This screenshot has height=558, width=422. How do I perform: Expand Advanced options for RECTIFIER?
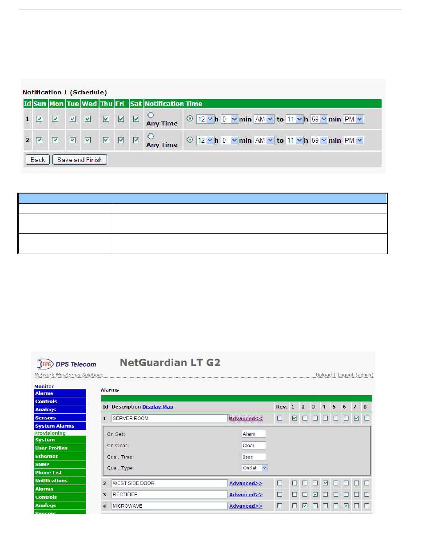tap(246, 494)
